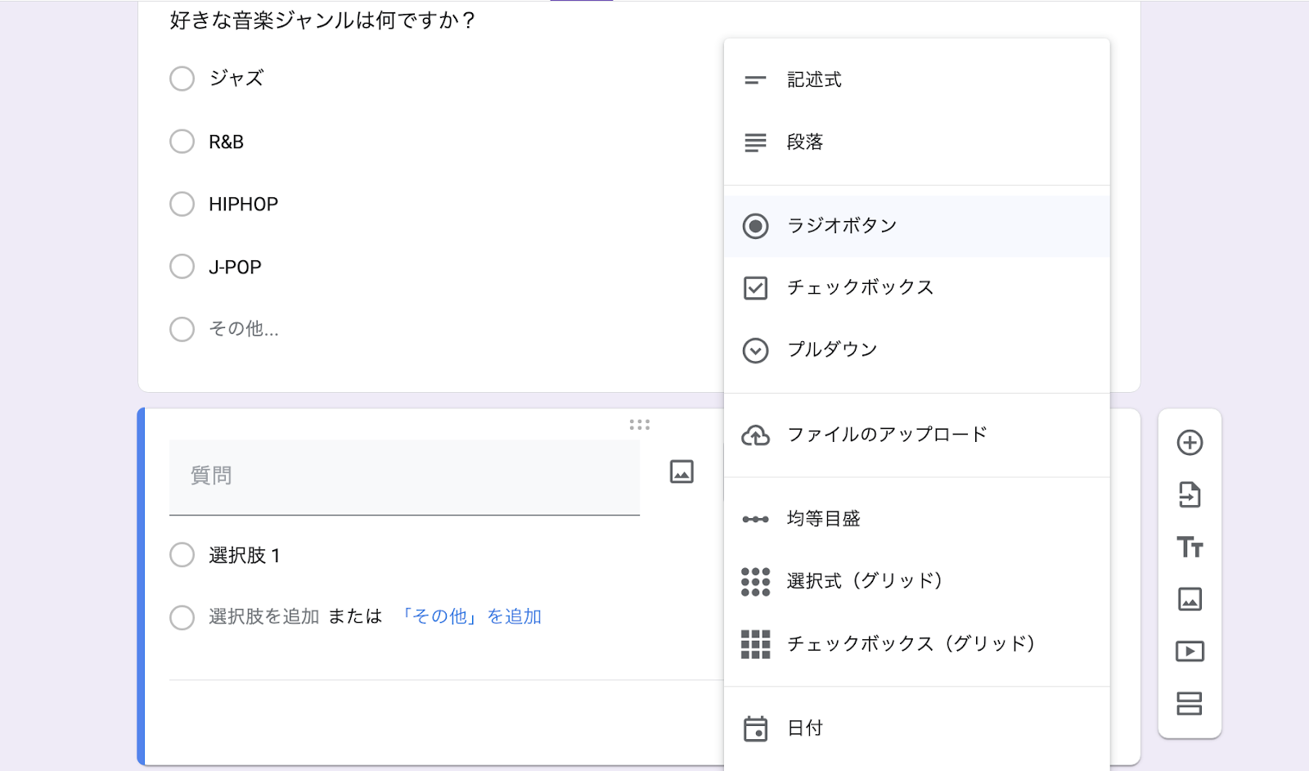Choose 均等目盛 question type
The image size is (1309, 771).
tap(823, 519)
